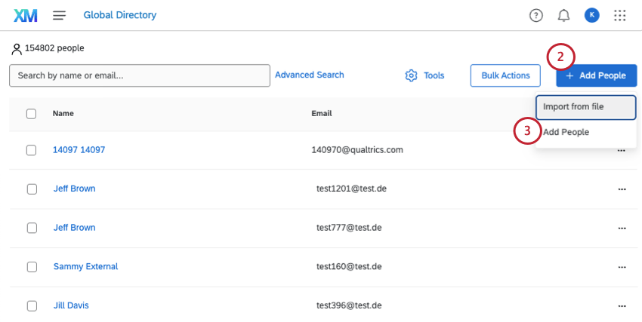Open row options for Jeff Brown test1201

(x=622, y=189)
